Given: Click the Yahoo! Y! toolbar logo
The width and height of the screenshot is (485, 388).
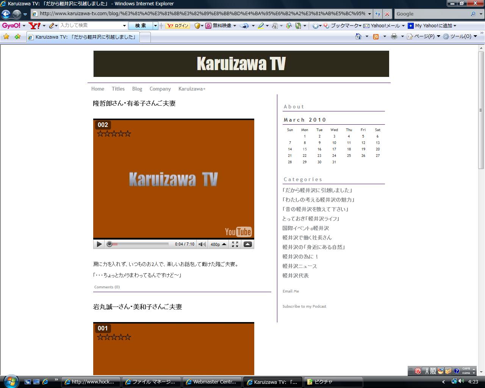Looking at the screenshot, I should [x=34, y=25].
